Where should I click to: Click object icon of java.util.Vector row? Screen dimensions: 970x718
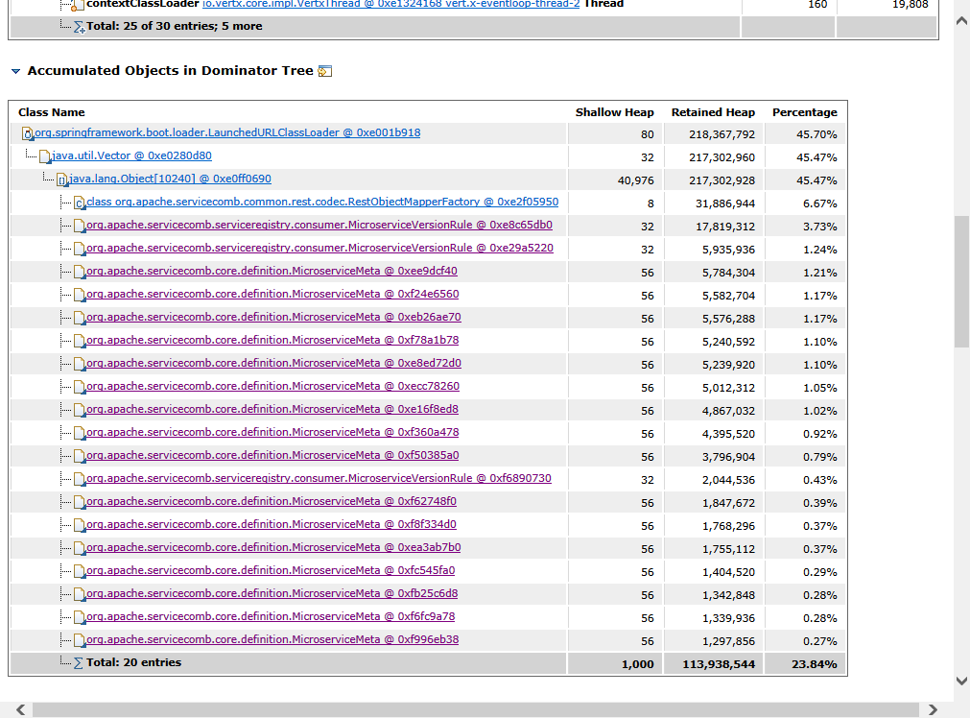pyautogui.click(x=44, y=156)
